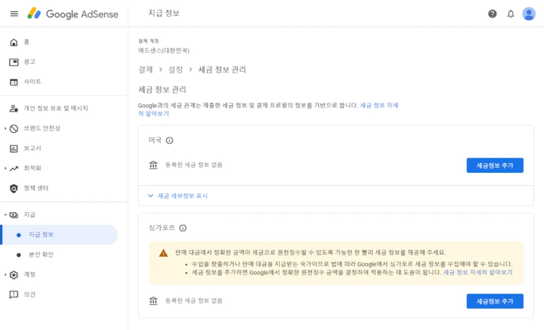Go to 홈 in the sidebar

(27, 42)
